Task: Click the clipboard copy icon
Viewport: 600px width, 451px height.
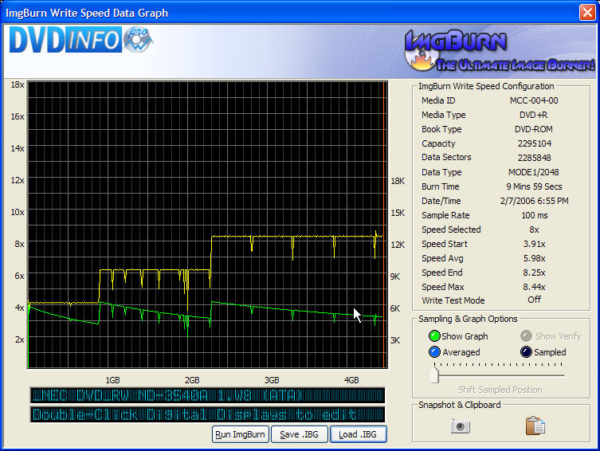Action: [x=535, y=426]
